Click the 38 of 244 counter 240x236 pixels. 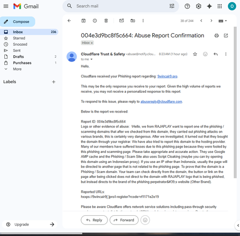187,21
